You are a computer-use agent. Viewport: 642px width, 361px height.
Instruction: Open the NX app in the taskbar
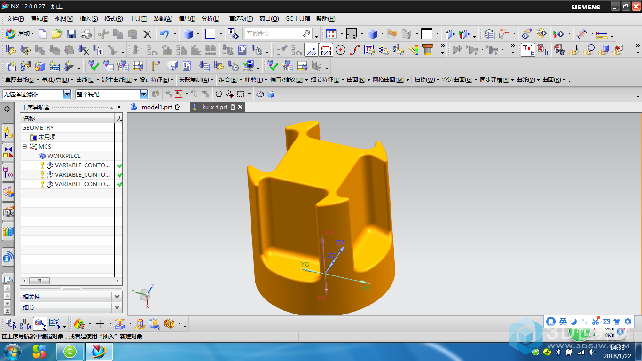[99, 351]
